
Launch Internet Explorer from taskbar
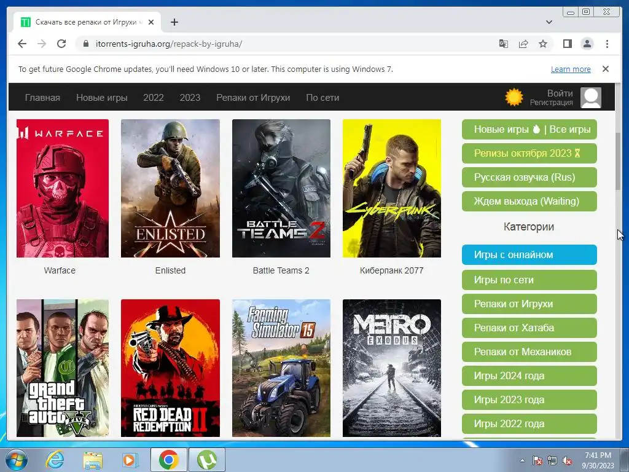click(55, 460)
